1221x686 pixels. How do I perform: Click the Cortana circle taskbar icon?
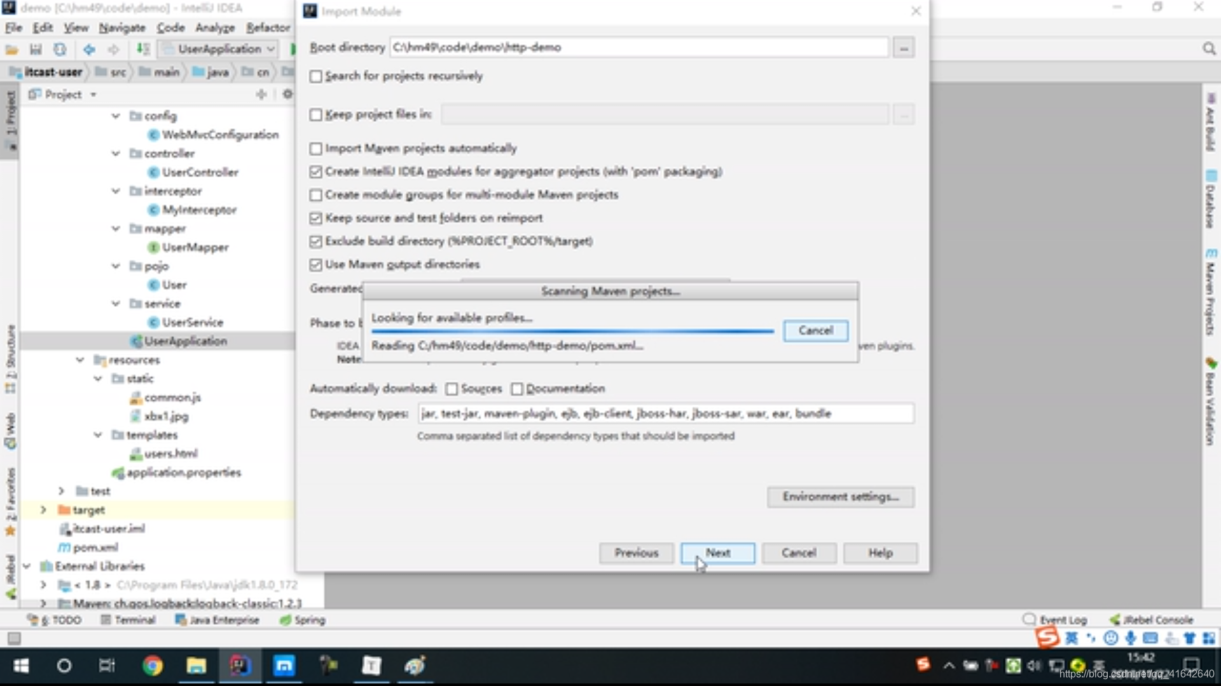pos(64,666)
